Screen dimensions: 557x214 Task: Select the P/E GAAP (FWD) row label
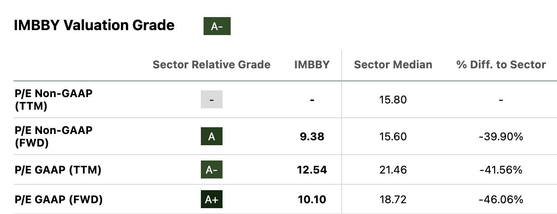click(x=59, y=200)
